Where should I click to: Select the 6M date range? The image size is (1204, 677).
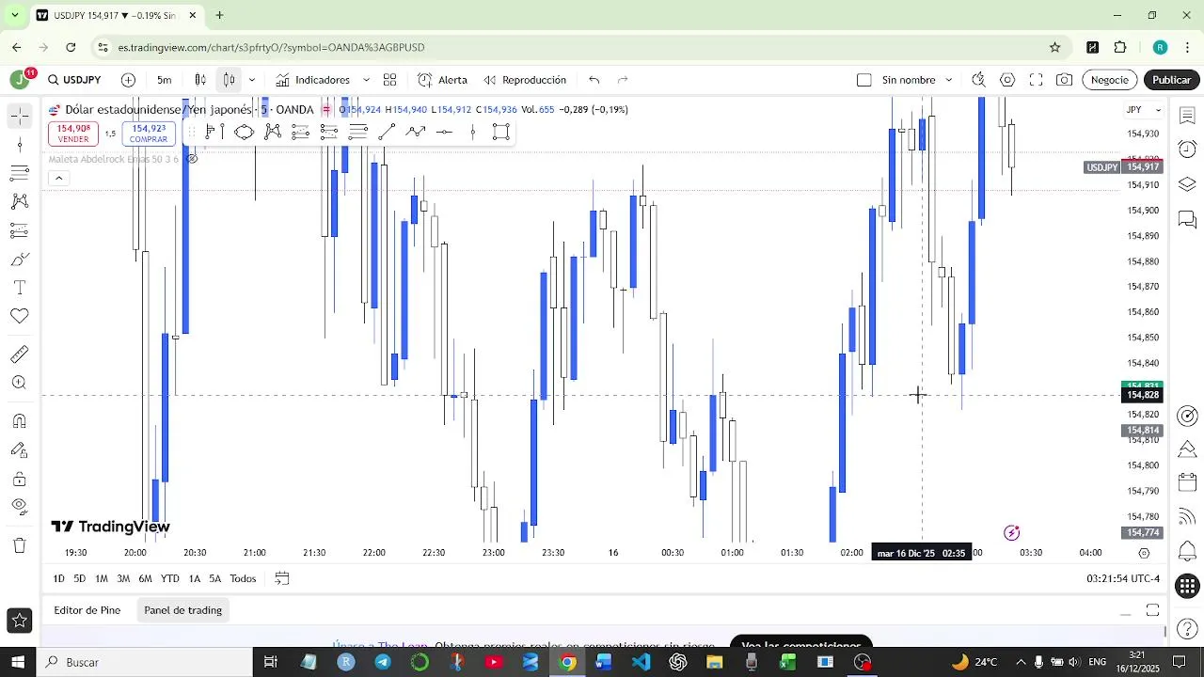tap(145, 578)
